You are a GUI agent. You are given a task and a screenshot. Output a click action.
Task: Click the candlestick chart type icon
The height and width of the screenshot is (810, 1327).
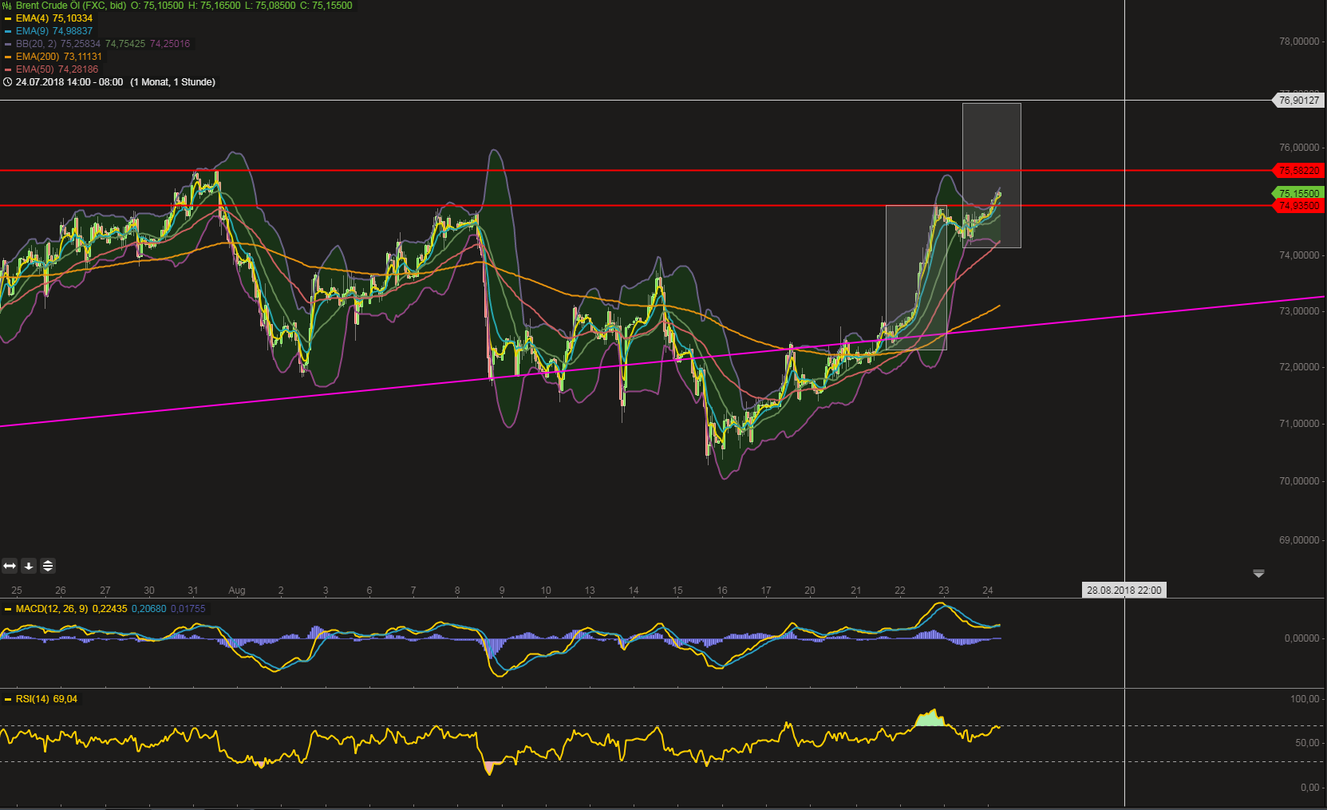pyautogui.click(x=6, y=6)
